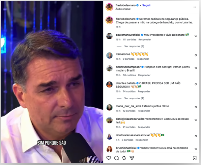Open the comment bubble icon below comments
The height and width of the screenshot is (165, 201).
116,158
